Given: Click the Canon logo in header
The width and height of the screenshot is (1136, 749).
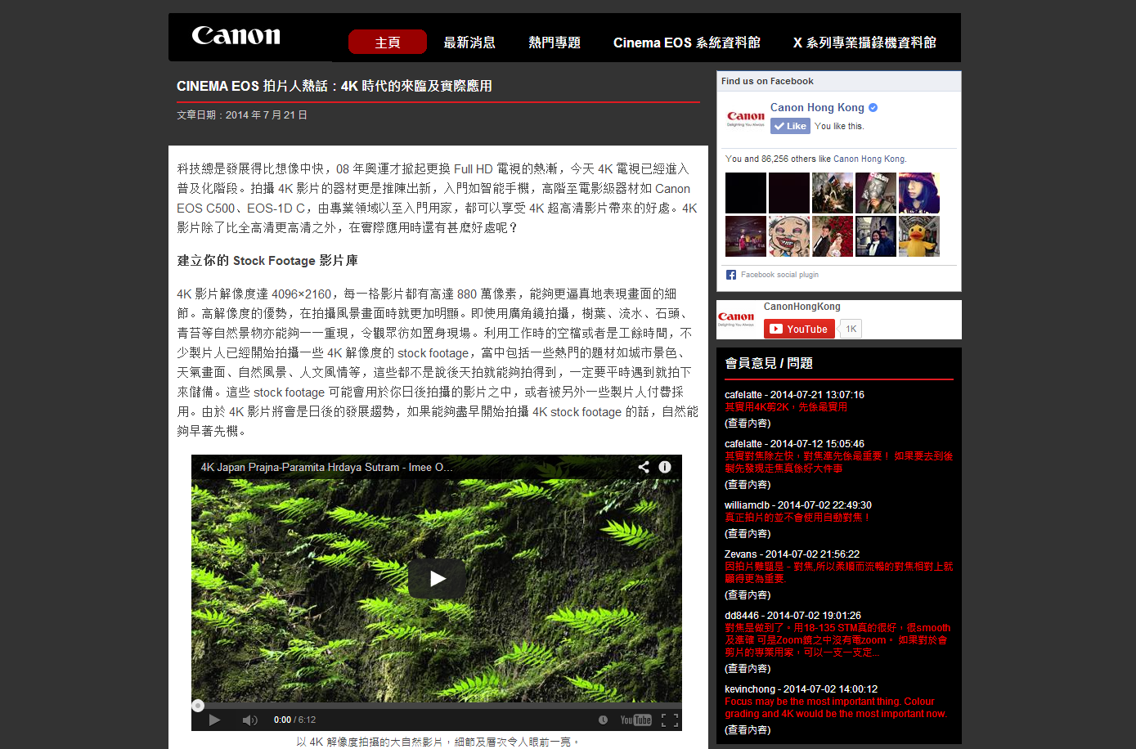Looking at the screenshot, I should (x=236, y=36).
